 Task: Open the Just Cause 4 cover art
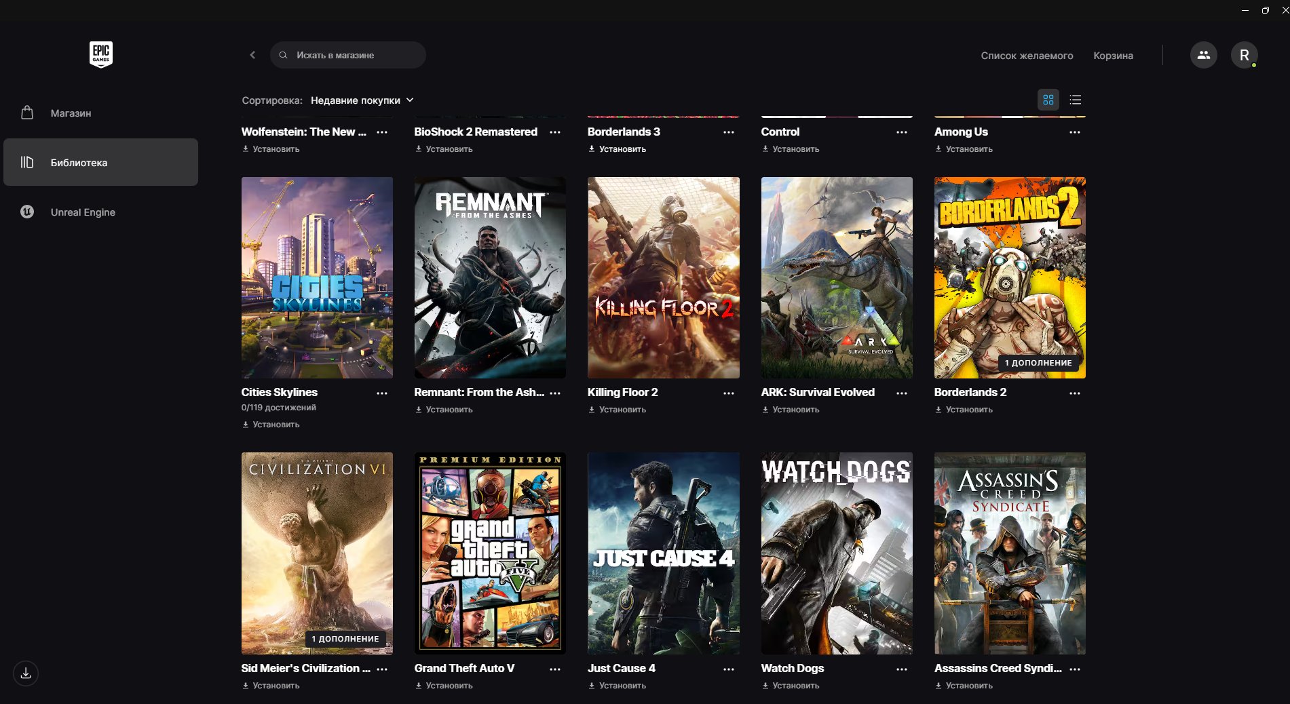coord(664,553)
